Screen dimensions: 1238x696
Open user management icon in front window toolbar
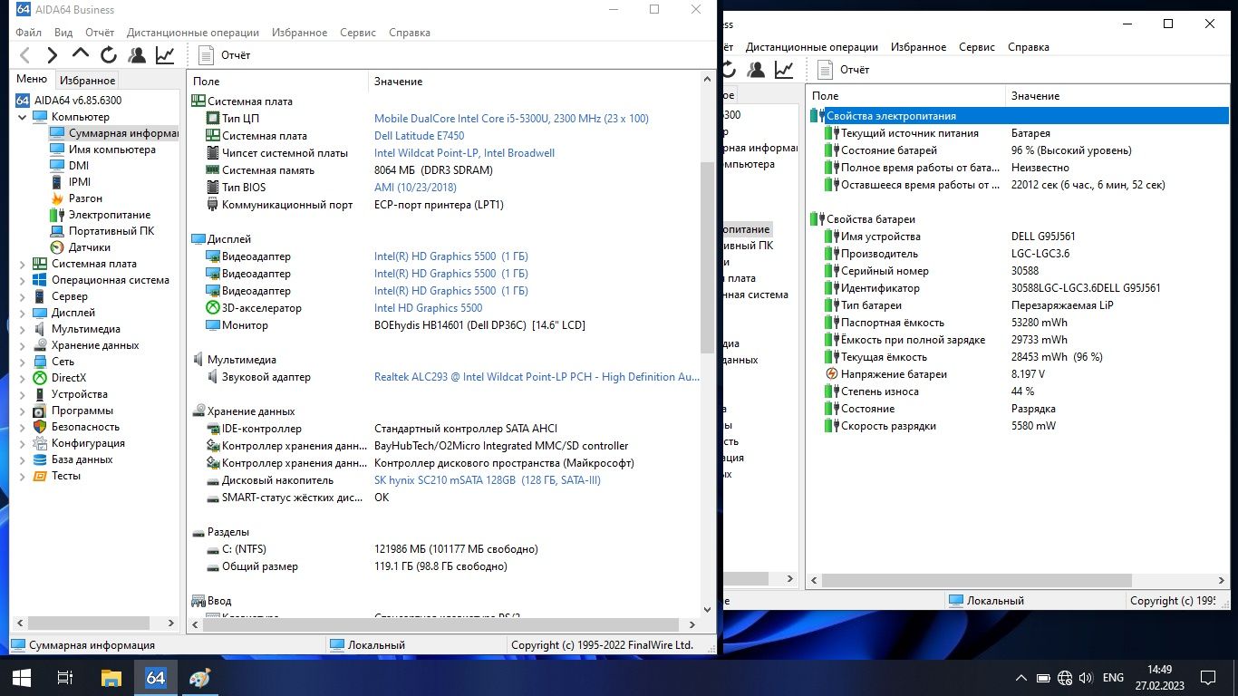(137, 55)
